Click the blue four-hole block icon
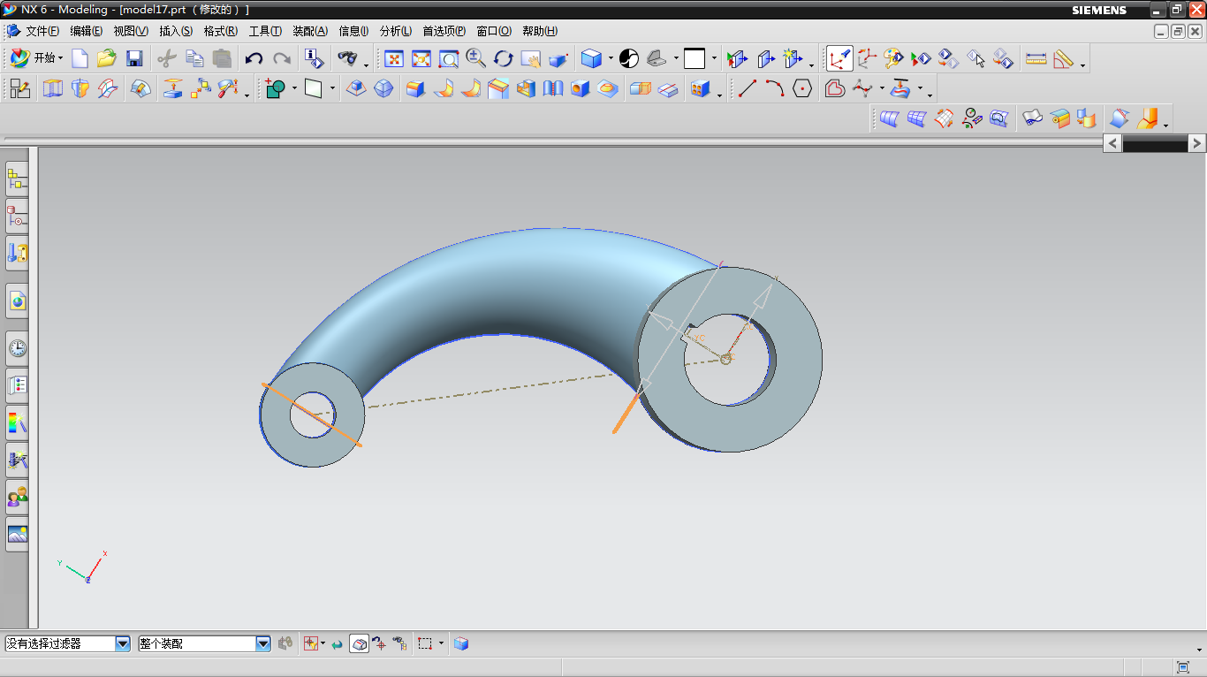 701,88
